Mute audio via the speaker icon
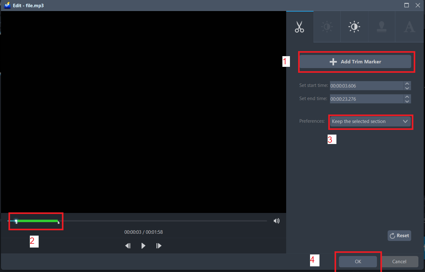 (x=276, y=221)
